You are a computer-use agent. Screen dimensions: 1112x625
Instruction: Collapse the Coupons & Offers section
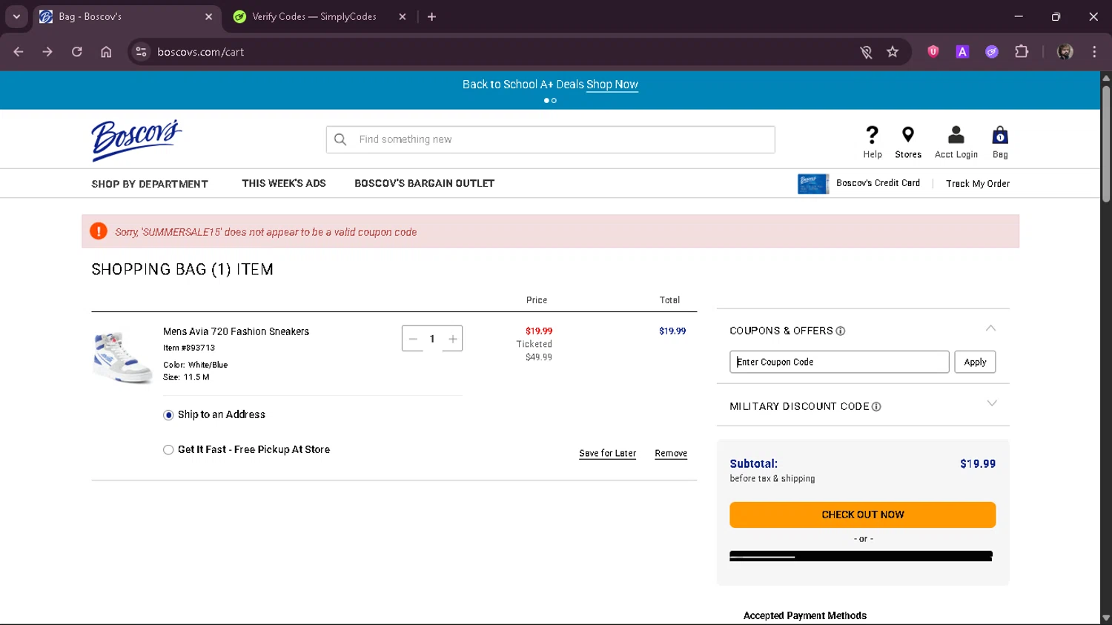tap(991, 328)
